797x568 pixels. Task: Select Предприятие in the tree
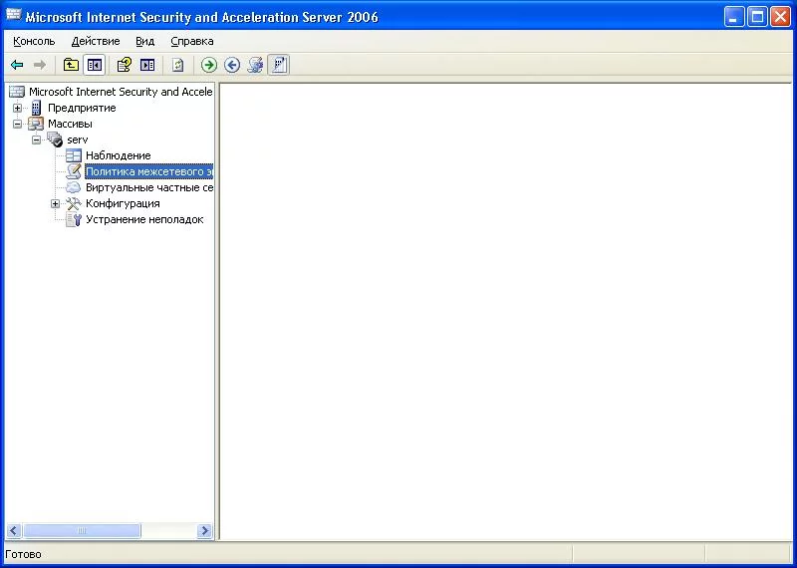[x=82, y=108]
